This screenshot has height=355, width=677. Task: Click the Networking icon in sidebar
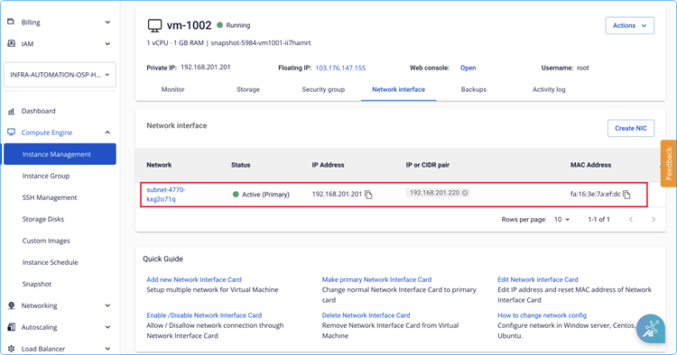11,305
